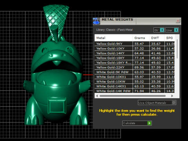
Task: Select the White Gold:14KX1 row
Action: tap(135, 86)
